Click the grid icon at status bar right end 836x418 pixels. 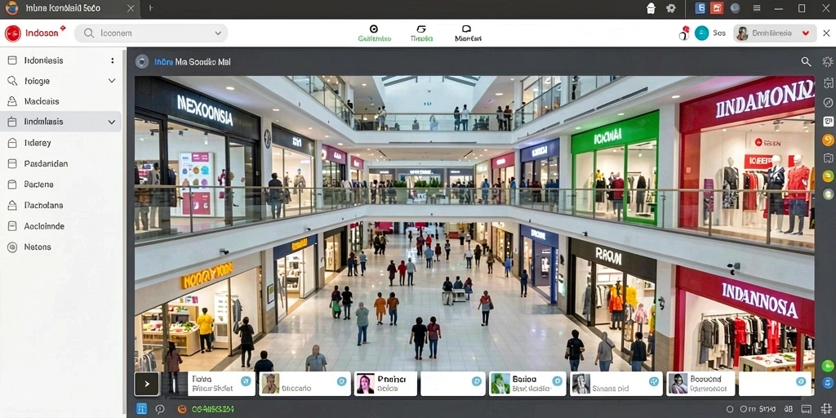(x=826, y=409)
